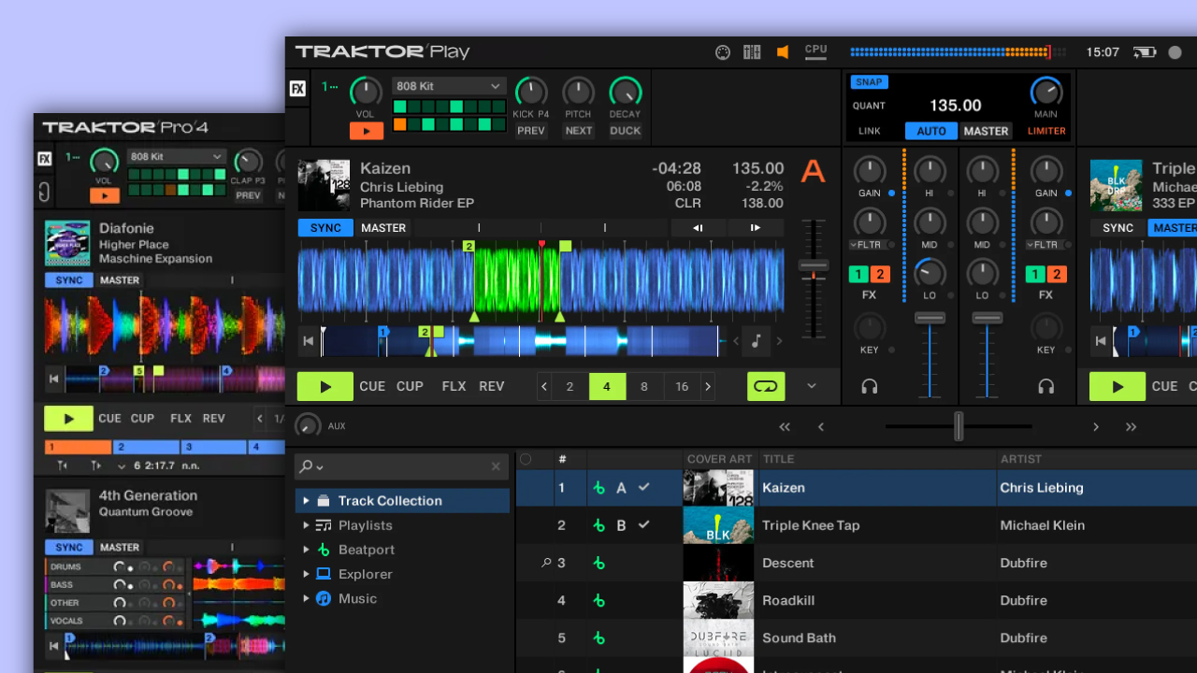1197x673 pixels.
Task: Expand the Playlists tree node
Action: [306, 525]
